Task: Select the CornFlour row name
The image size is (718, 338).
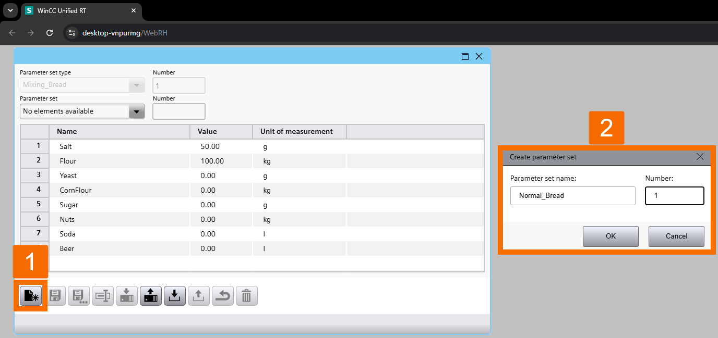Action: coord(76,191)
